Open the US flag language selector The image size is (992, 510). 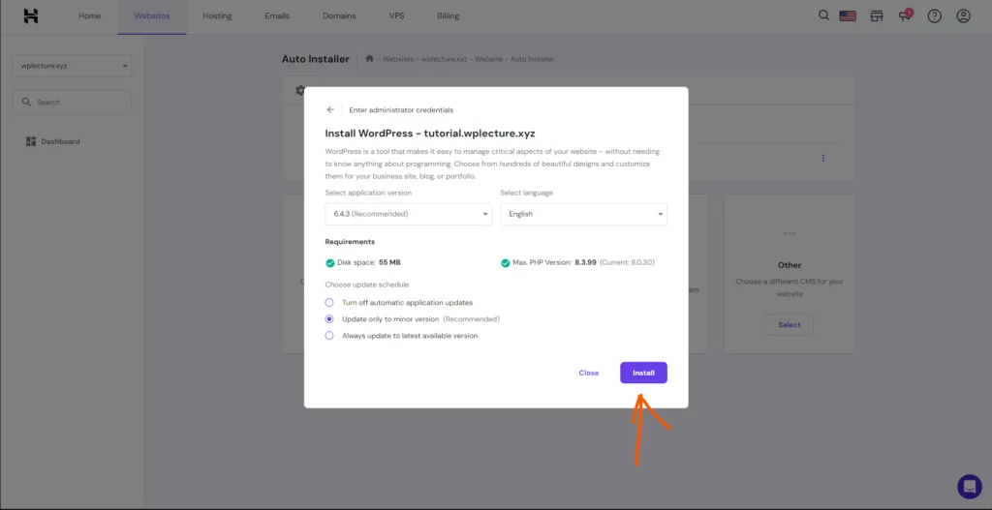click(x=848, y=15)
